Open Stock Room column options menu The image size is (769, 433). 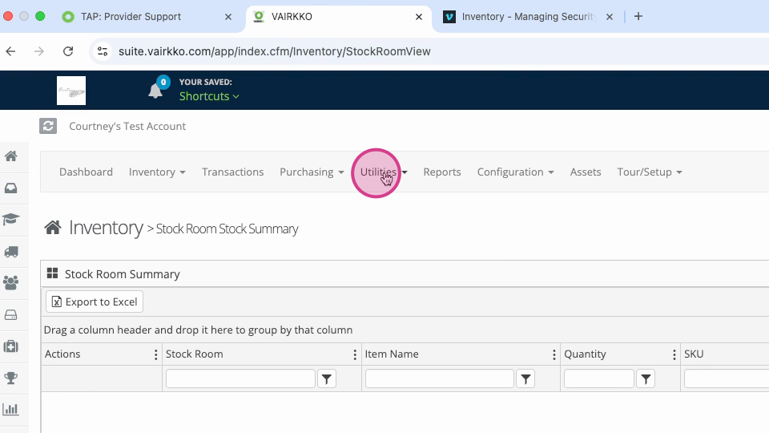coord(355,354)
